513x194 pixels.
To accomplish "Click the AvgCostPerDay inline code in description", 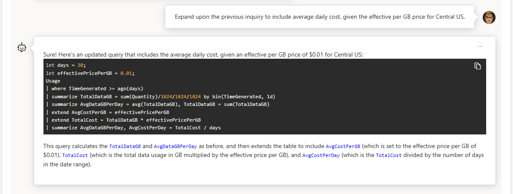I will click(321, 155).
